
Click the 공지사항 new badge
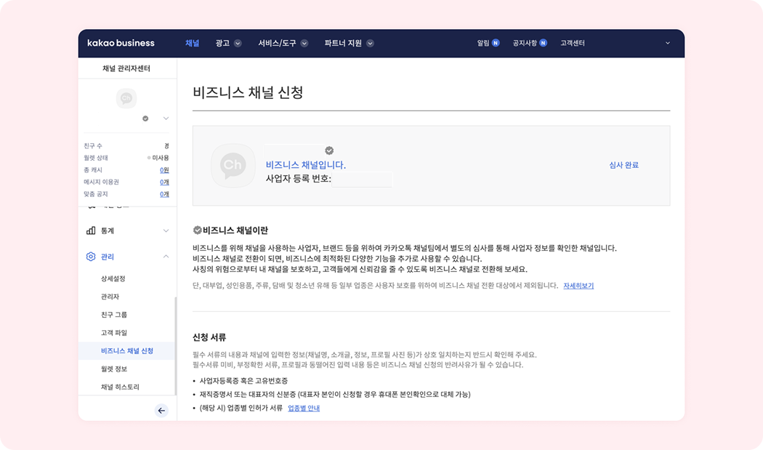tap(543, 43)
